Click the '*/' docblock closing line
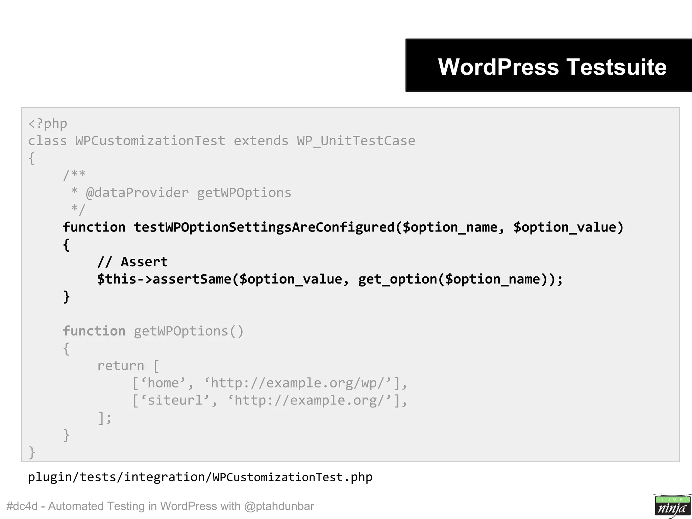The height and width of the screenshot is (519, 692). (78, 210)
